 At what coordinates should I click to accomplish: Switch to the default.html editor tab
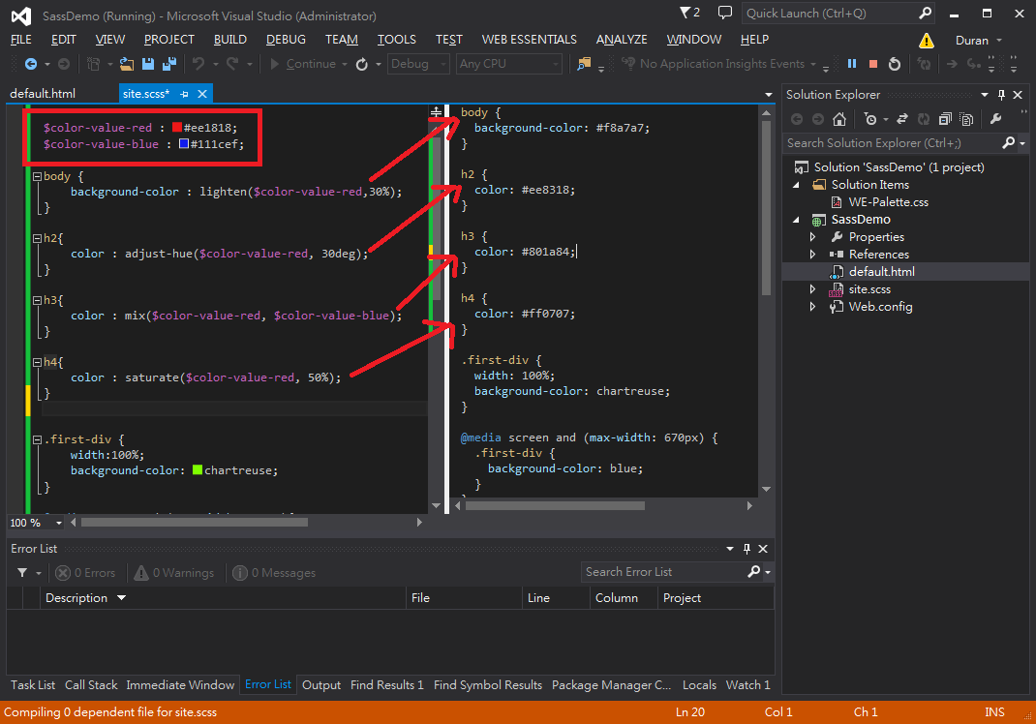[x=43, y=94]
